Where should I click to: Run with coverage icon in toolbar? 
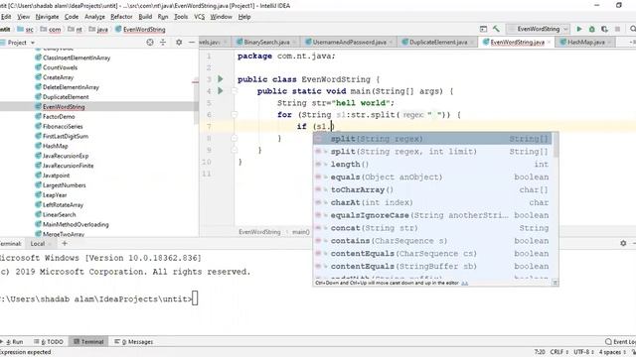pos(604,29)
